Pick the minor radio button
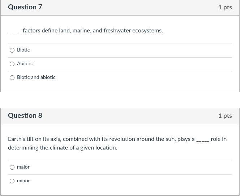This screenshot has height=196, width=241. [12, 181]
